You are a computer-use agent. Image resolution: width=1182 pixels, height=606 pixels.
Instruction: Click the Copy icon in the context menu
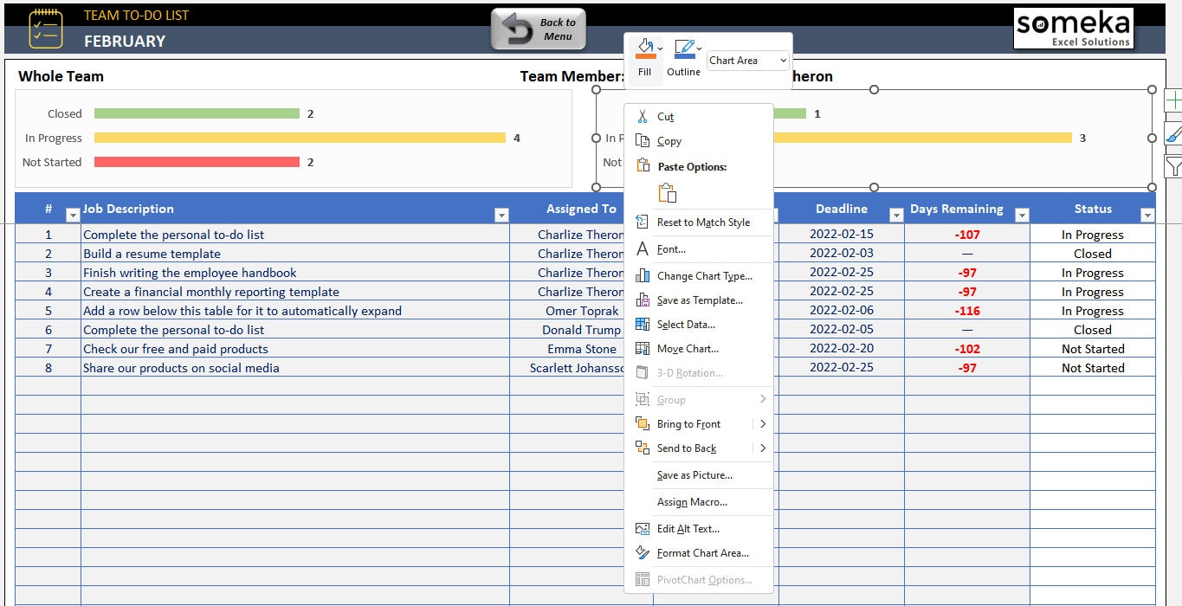coord(643,141)
